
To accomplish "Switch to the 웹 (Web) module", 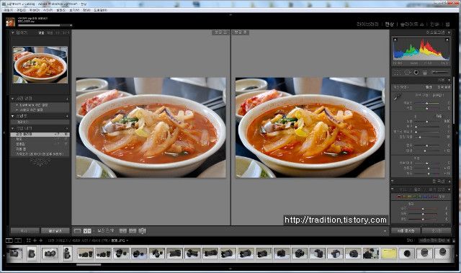I will pyautogui.click(x=447, y=24).
